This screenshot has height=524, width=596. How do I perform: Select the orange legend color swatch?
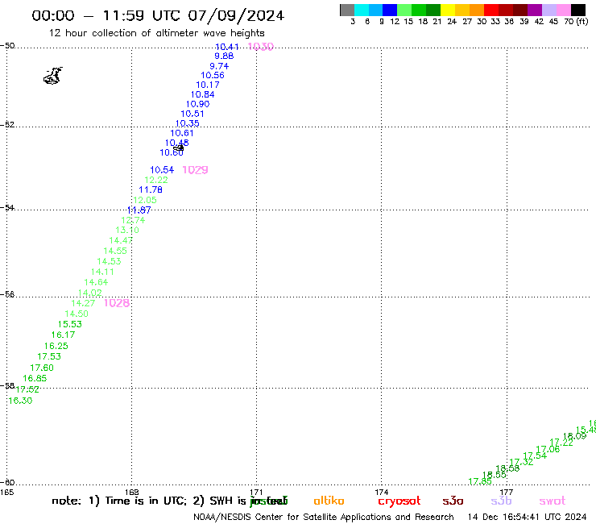click(x=477, y=10)
